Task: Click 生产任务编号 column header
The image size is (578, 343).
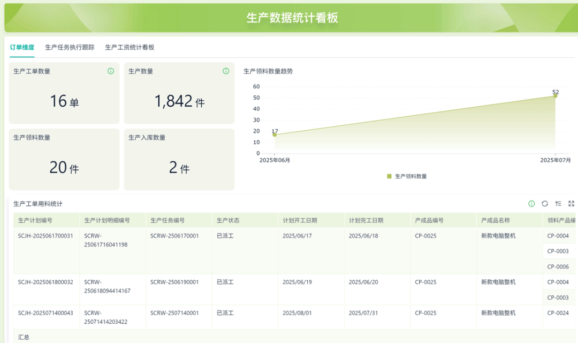Action: tap(179, 220)
